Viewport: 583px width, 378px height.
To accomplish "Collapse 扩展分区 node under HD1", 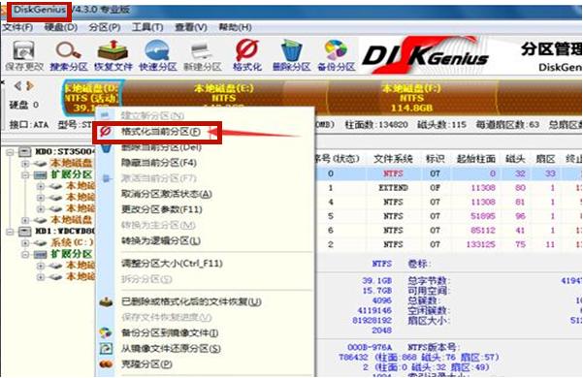I will [x=25, y=254].
